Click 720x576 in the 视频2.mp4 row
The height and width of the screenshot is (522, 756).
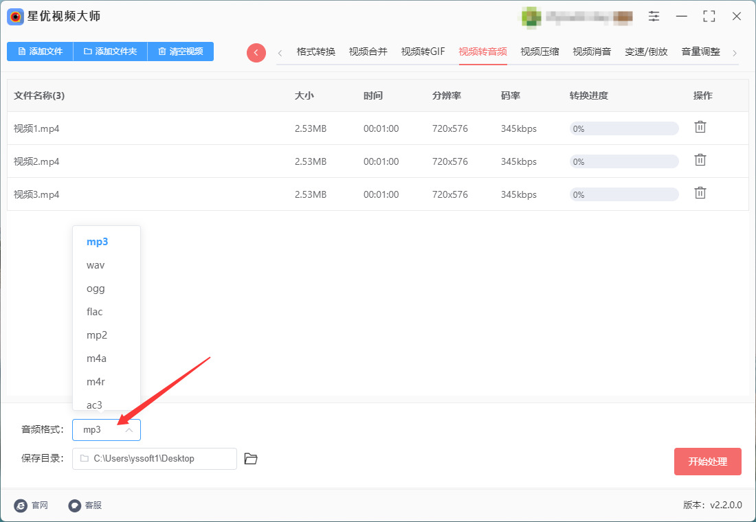click(x=450, y=161)
